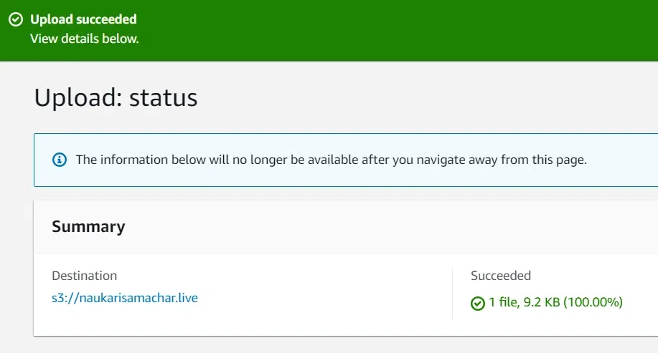Click the Summary section header
The image size is (658, 353).
(x=88, y=227)
